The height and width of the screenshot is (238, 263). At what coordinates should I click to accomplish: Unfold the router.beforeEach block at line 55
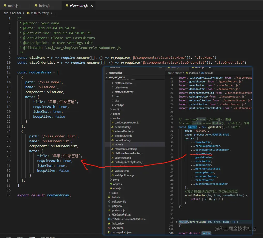tap(176, 222)
